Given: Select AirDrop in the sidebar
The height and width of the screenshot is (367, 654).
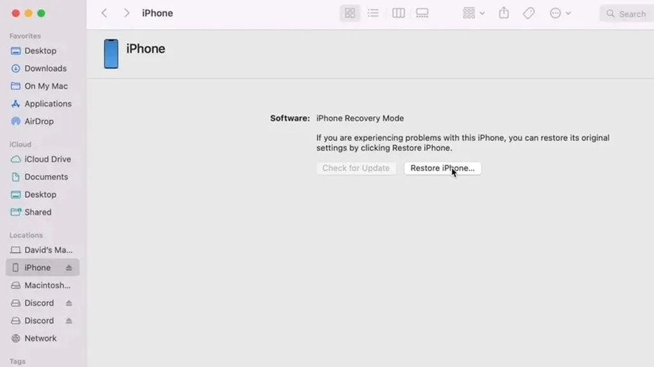Looking at the screenshot, I should pos(38,121).
